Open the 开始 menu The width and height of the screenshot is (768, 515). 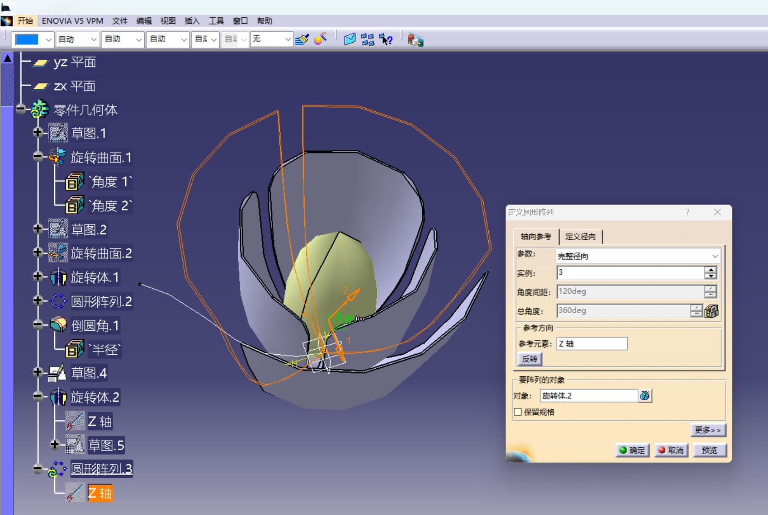[x=25, y=21]
